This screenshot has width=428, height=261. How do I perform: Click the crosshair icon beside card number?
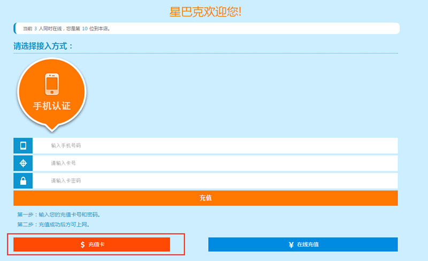point(23,163)
